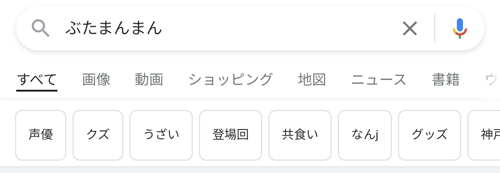Select the すべて tab

37,80
